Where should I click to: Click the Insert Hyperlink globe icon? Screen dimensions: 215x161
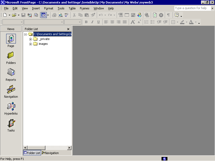click(x=147, y=15)
